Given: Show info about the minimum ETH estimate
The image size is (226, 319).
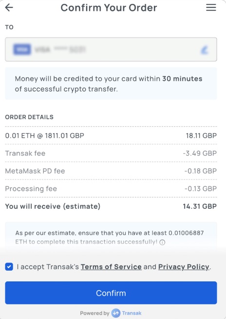Looking at the screenshot, I should pyautogui.click(x=162, y=242).
